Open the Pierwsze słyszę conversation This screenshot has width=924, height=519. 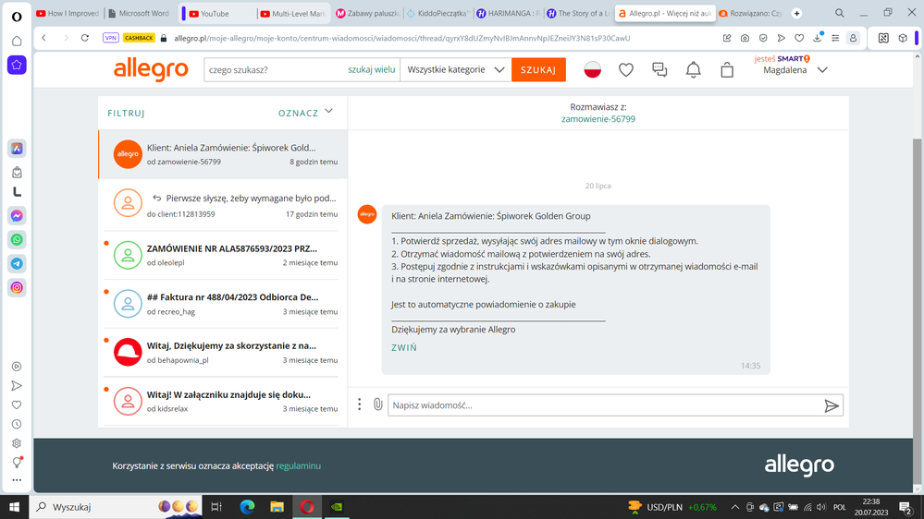point(223,205)
